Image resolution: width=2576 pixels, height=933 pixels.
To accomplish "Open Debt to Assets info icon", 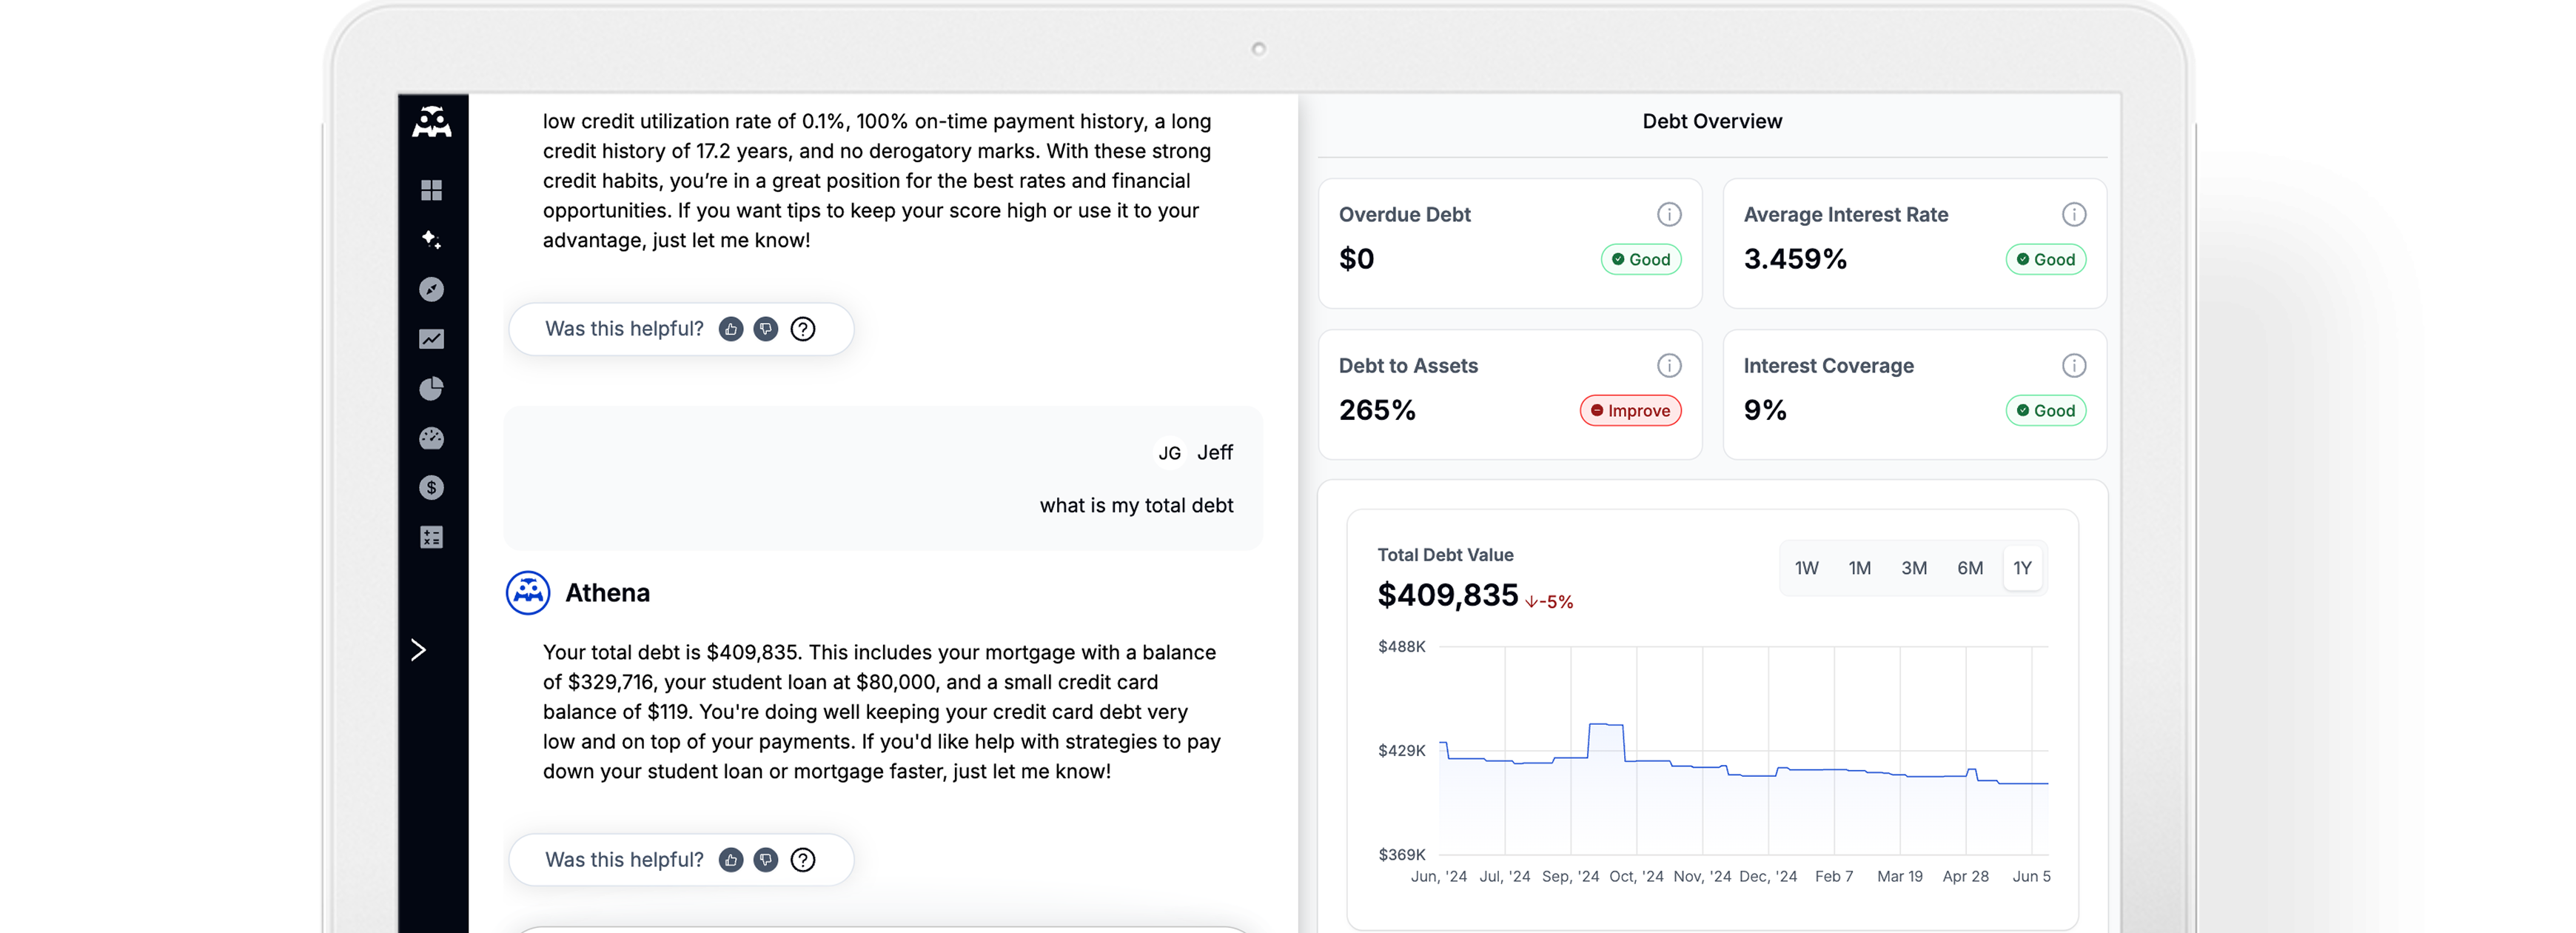I will (1669, 366).
